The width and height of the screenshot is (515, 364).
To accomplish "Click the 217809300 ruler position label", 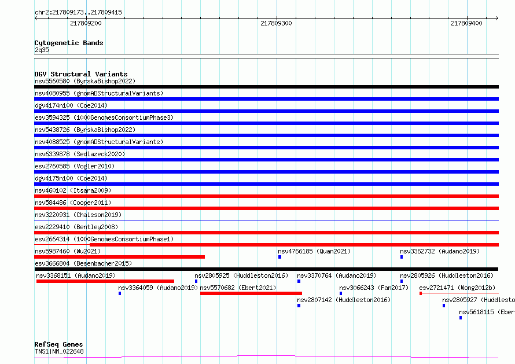I will [276, 23].
